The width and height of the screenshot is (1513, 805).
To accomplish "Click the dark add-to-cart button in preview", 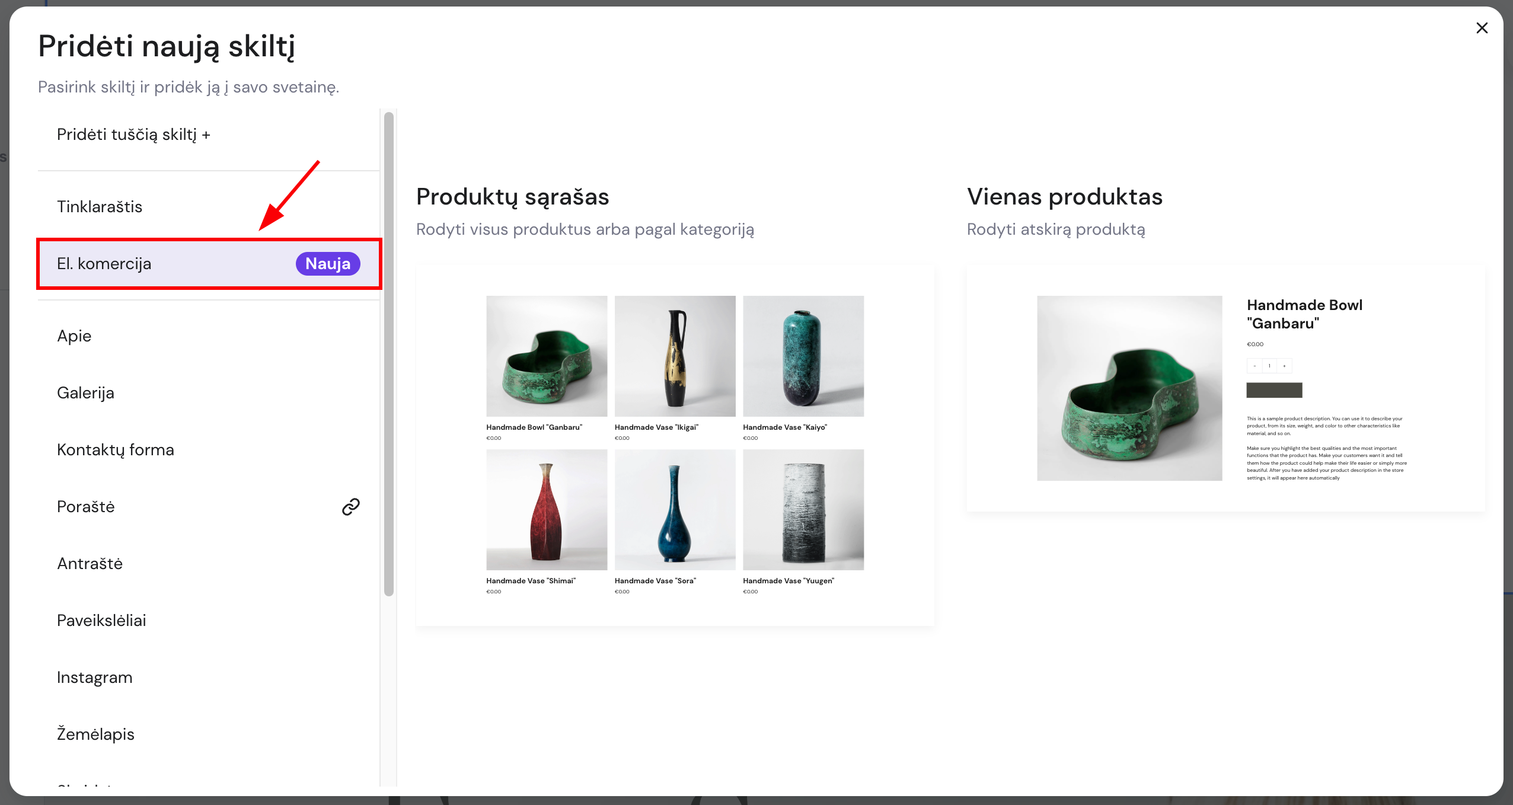I will tap(1274, 390).
